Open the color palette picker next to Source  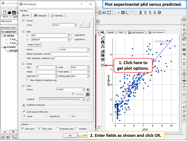(x=88, y=89)
